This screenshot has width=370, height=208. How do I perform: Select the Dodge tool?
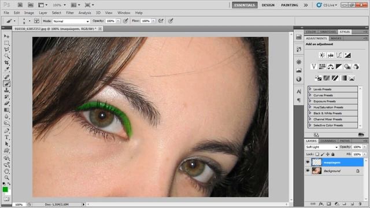6,123
